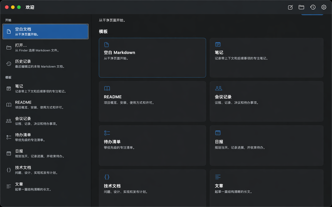This screenshot has height=207, width=332.
Task: Select 空白文档 title in the sidebar
Action: pos(23,29)
